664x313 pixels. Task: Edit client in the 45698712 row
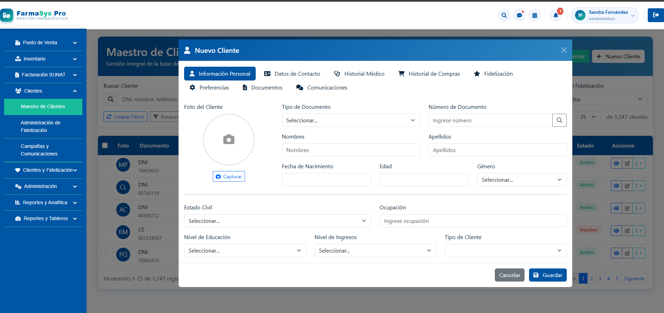click(627, 208)
